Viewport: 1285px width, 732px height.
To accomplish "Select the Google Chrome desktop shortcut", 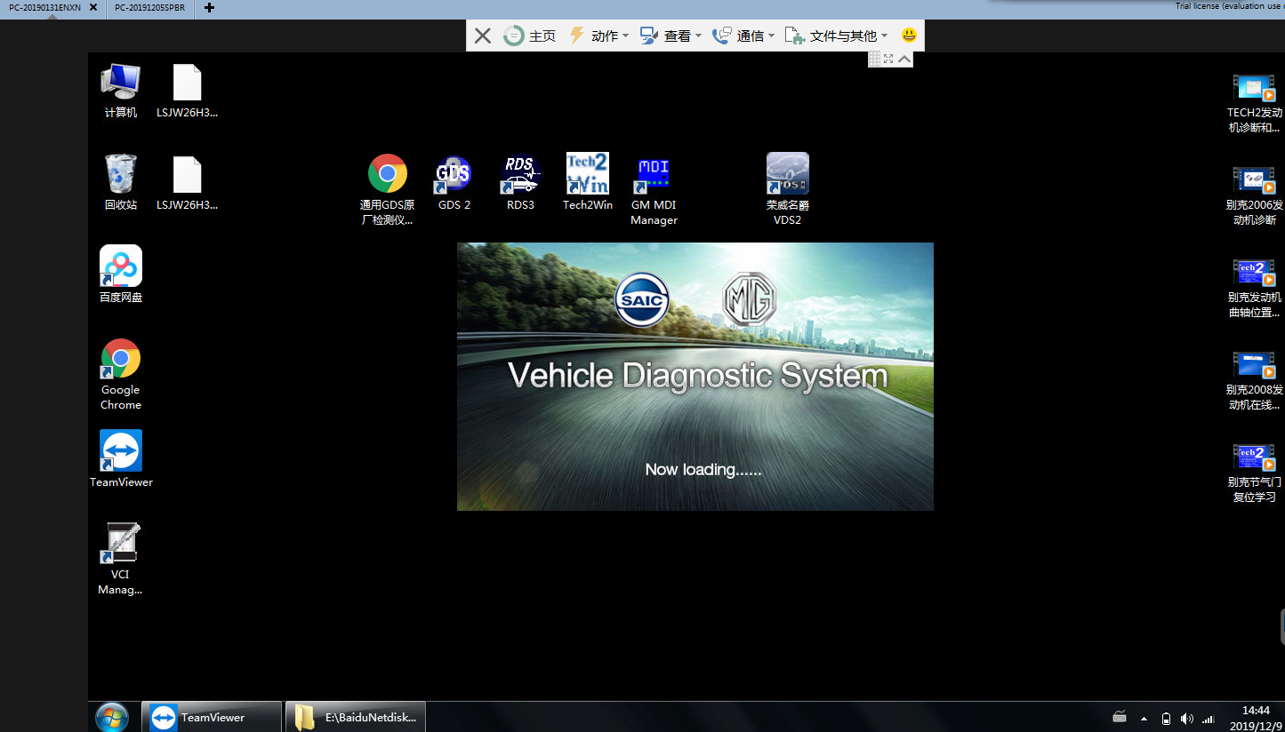I will click(x=121, y=374).
